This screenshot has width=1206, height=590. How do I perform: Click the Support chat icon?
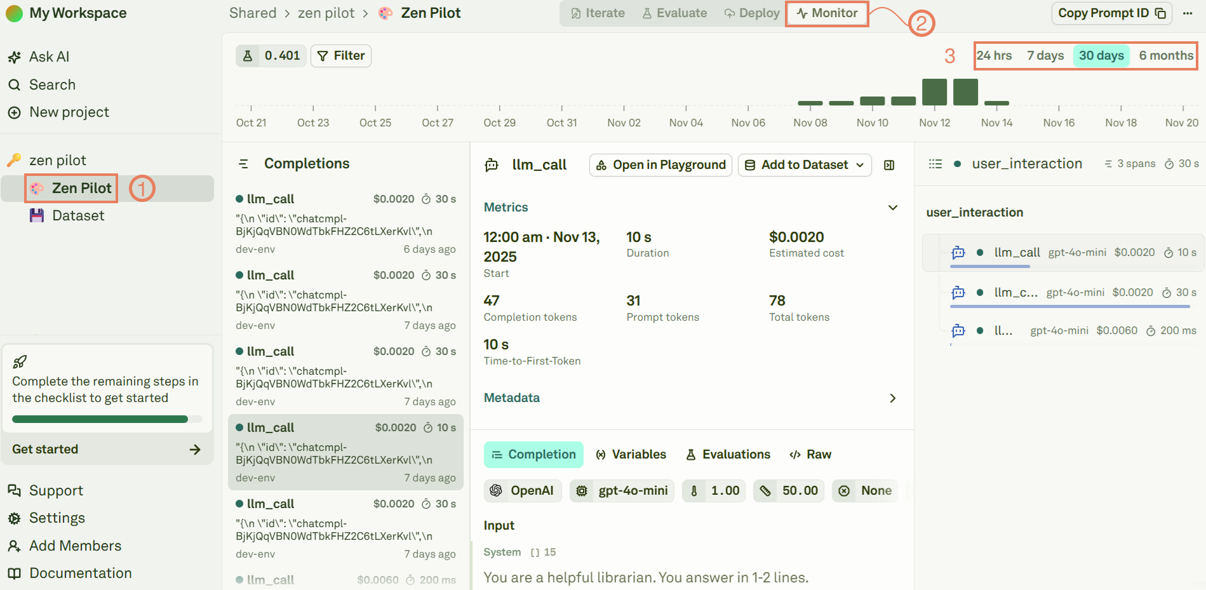click(x=14, y=490)
